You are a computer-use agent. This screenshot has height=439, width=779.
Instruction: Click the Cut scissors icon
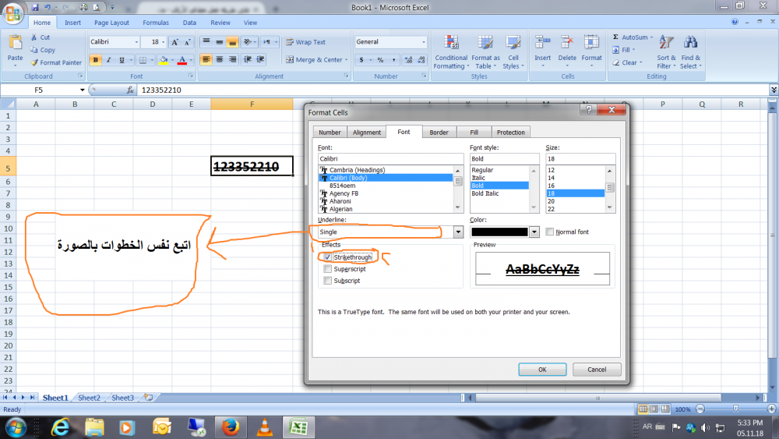[x=33, y=37]
